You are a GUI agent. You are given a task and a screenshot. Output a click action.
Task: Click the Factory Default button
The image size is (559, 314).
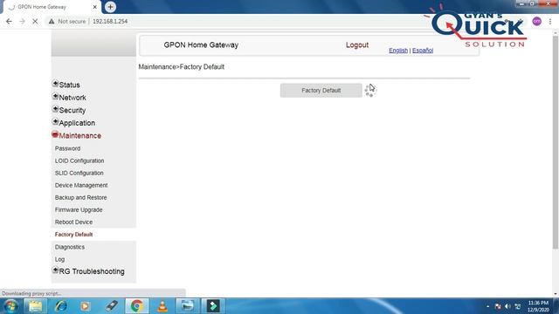[x=321, y=91]
